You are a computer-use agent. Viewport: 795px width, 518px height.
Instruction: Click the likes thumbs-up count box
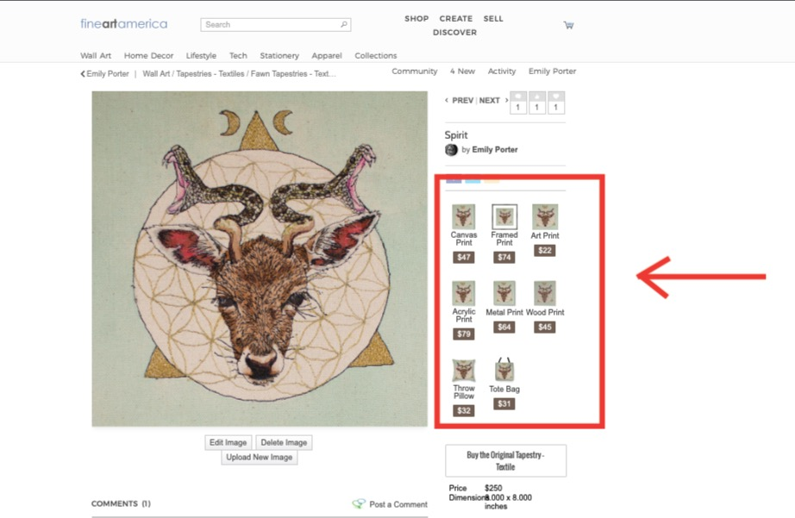[537, 103]
